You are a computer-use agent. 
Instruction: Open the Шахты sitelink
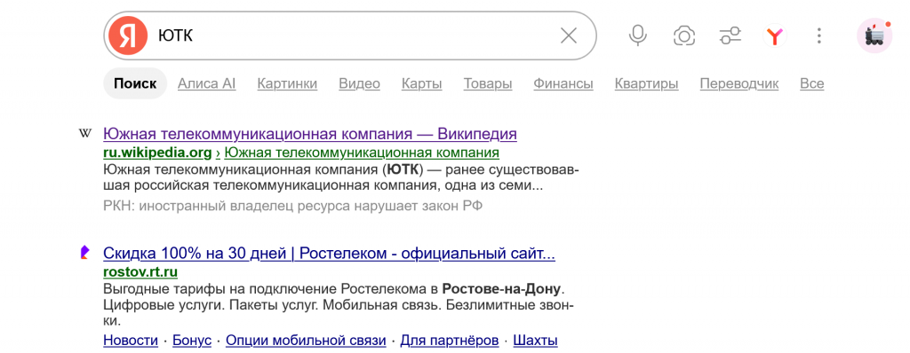pos(536,341)
